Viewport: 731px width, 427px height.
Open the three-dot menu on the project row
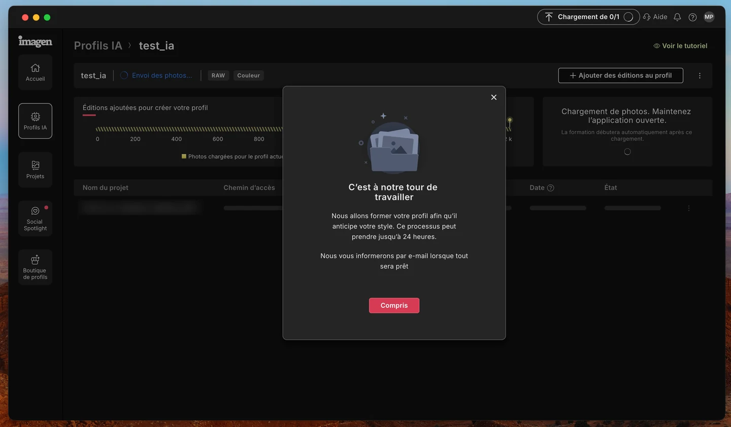coord(689,208)
